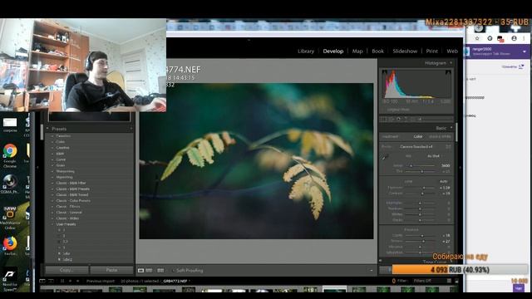This screenshot has height=299, width=532.
Task: Click the Auto tone button
Action: (443, 181)
